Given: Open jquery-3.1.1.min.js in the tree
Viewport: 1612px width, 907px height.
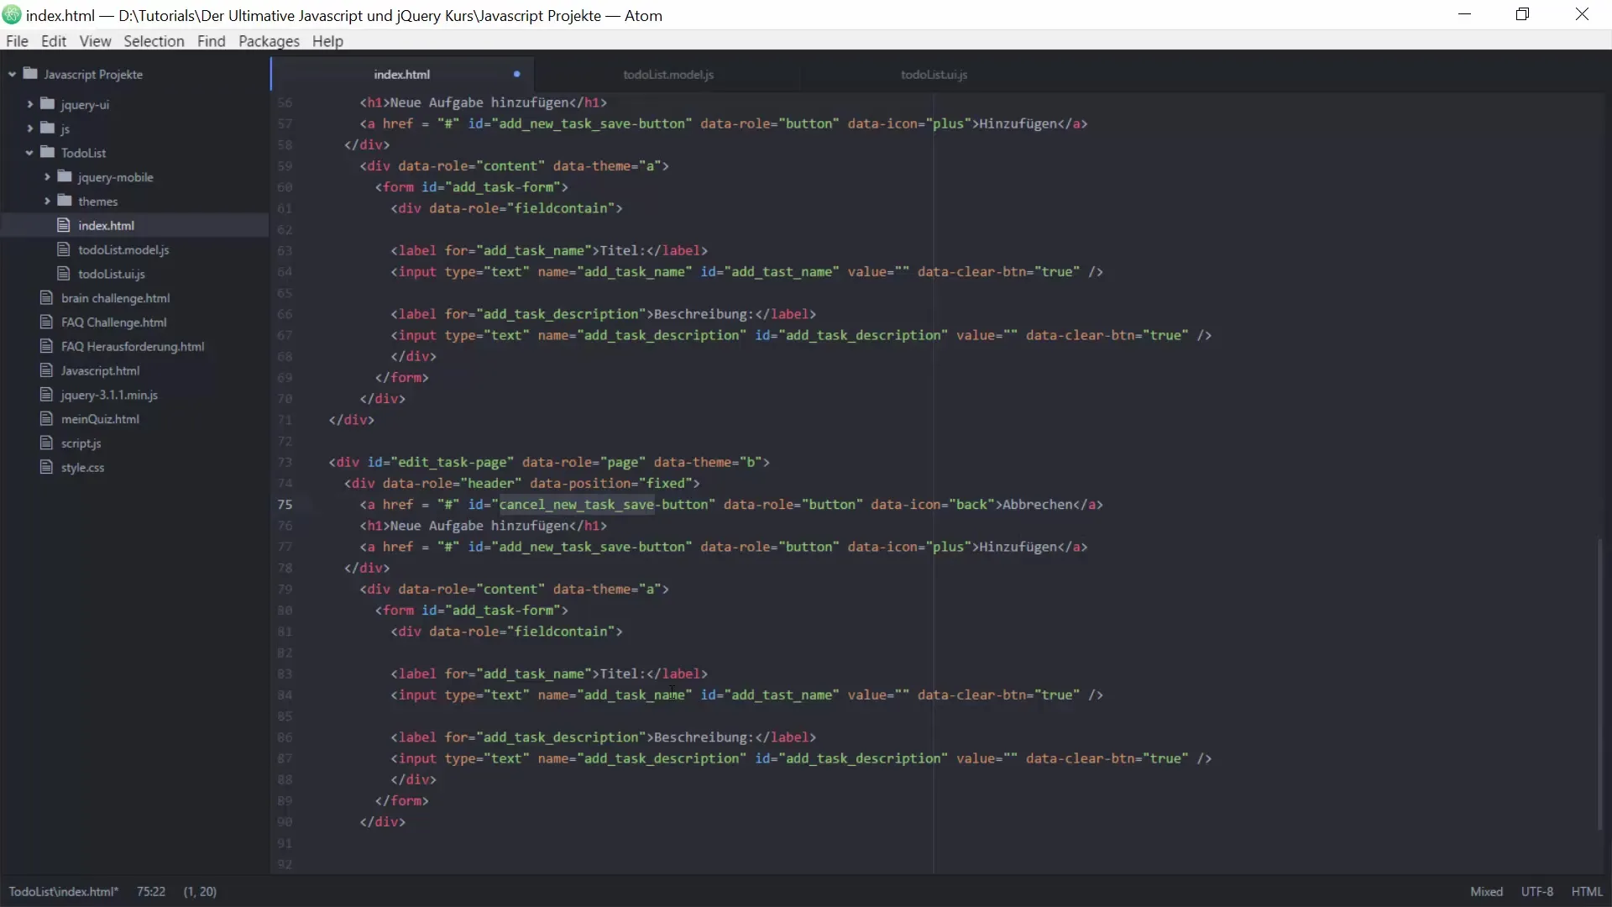Looking at the screenshot, I should (109, 395).
